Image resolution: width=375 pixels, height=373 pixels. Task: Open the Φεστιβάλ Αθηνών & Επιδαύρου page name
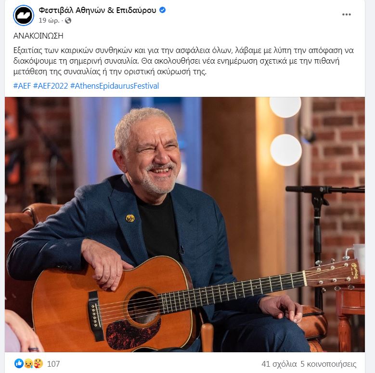point(97,10)
